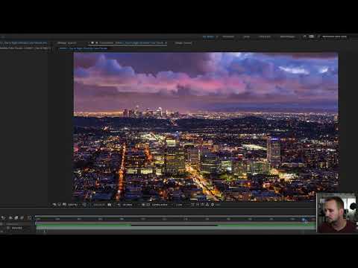Click the blue composition breadcrumb link under tabs
This screenshot has width=358, height=268.
click(x=84, y=48)
